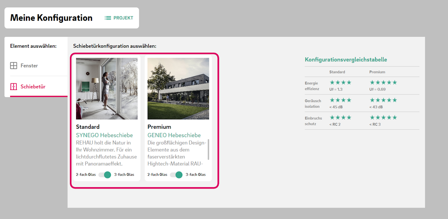This screenshot has height=219, width=448.
Task: Click the 'Standard' table column header
Action: tap(337, 72)
